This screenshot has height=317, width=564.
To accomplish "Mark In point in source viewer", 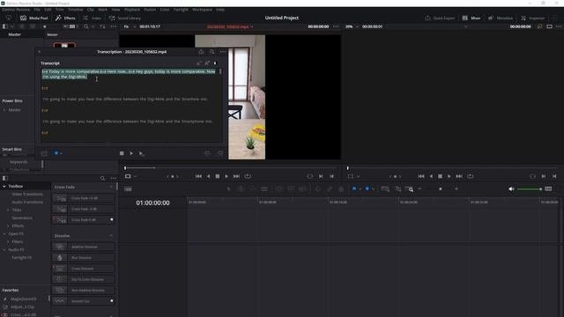I will [321, 176].
